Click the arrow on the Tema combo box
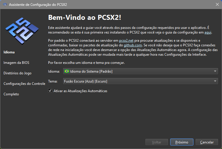 tap(215, 81)
